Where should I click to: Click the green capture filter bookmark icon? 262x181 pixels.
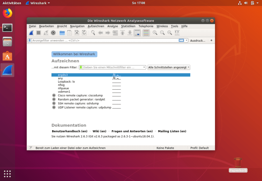pos(81,67)
